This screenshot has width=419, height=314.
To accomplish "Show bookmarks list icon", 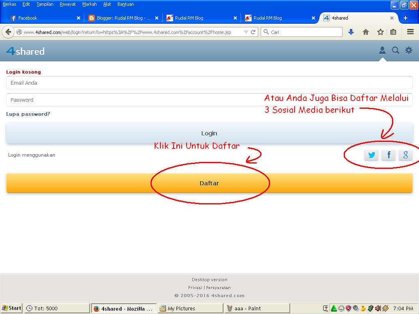I will coord(393,32).
